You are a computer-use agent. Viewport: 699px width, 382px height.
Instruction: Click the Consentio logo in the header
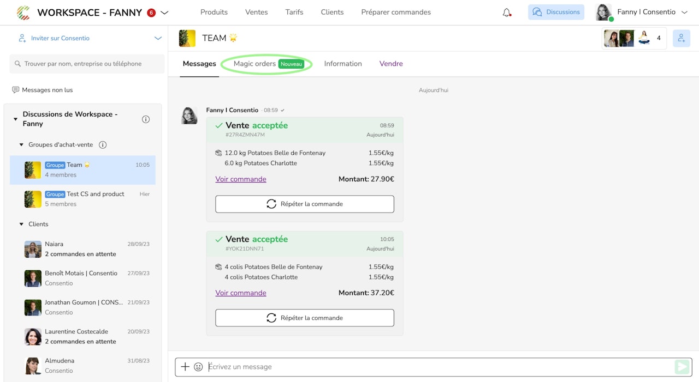click(23, 13)
